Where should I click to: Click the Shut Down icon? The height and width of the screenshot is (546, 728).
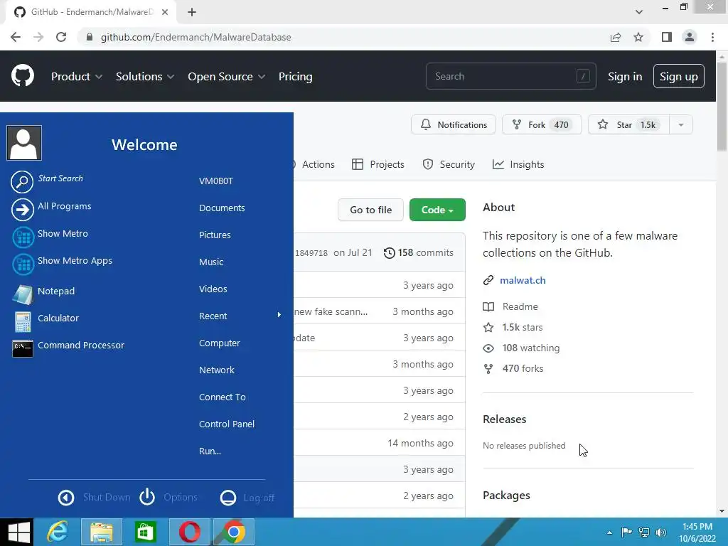[x=66, y=498]
